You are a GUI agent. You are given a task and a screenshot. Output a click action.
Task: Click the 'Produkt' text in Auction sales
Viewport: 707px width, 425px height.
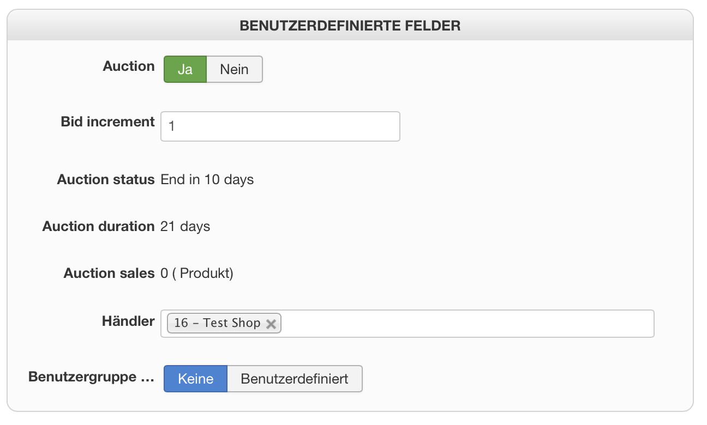[x=205, y=273]
